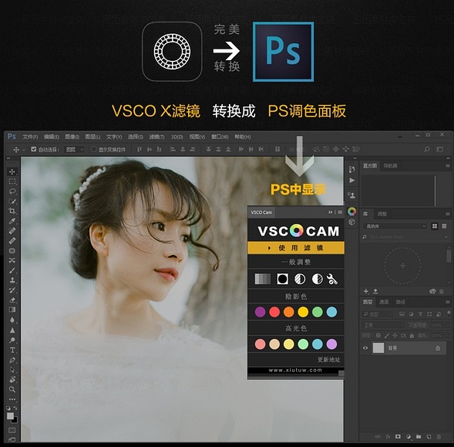Image resolution: width=454 pixels, height=447 pixels.
Task: Select the Pen tool
Action: click(12, 360)
